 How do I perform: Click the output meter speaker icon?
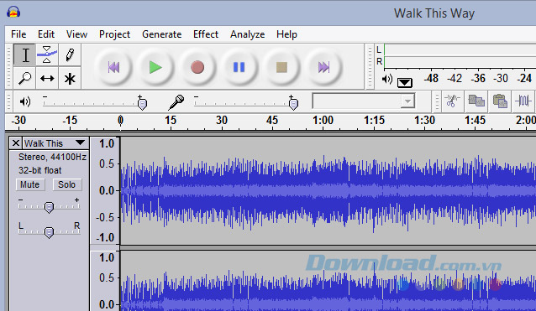tap(387, 80)
